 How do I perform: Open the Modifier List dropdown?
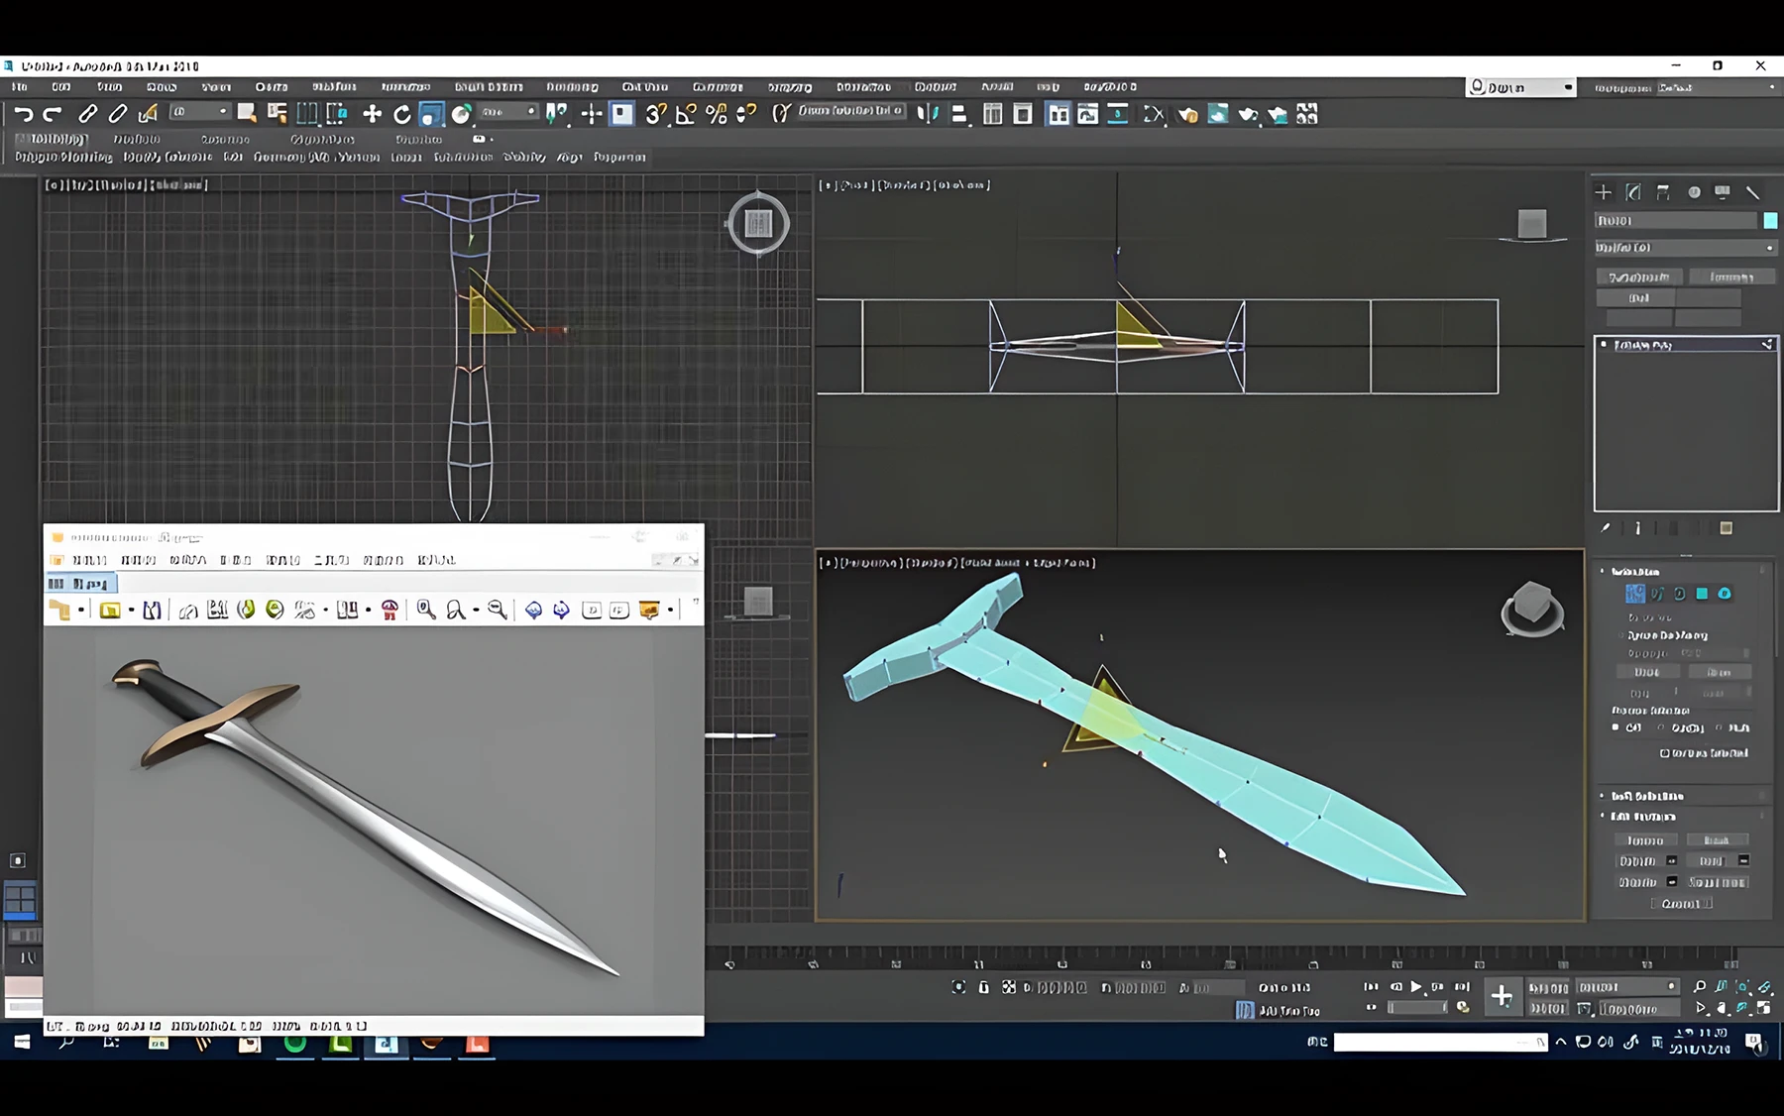pos(1685,248)
